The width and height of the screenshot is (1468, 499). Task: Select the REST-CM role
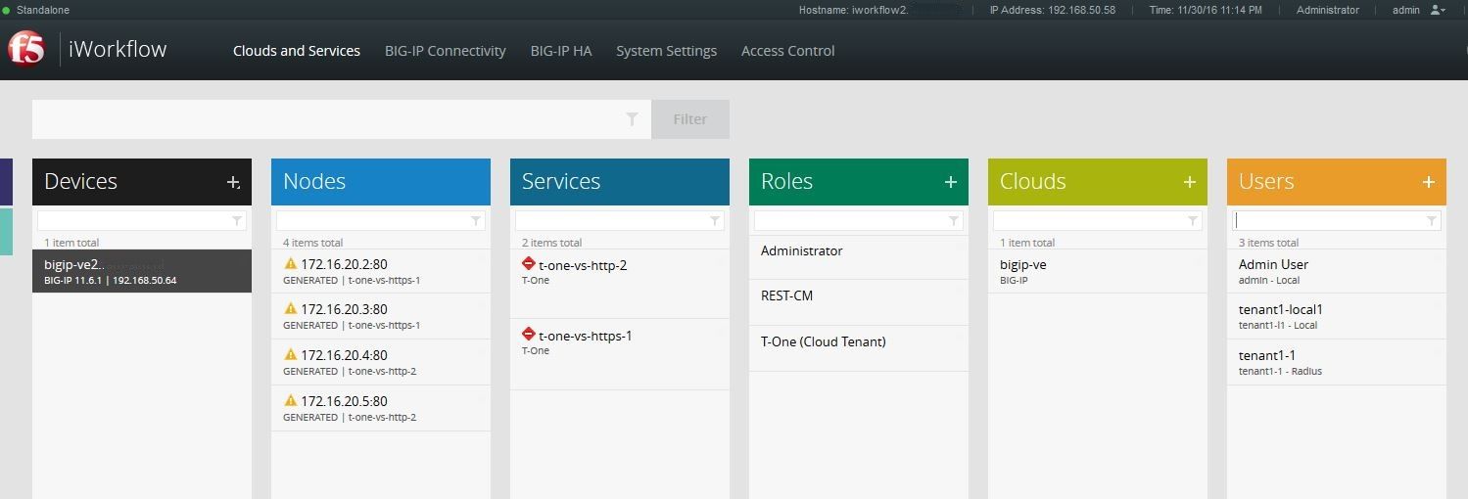coord(859,302)
